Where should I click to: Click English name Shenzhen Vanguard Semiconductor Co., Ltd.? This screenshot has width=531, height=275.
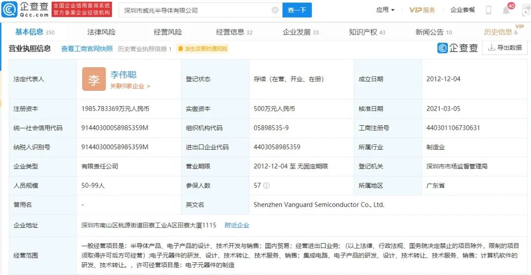319,205
